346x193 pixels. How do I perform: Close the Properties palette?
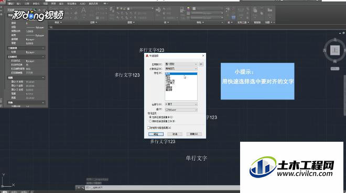[x=1, y=7]
